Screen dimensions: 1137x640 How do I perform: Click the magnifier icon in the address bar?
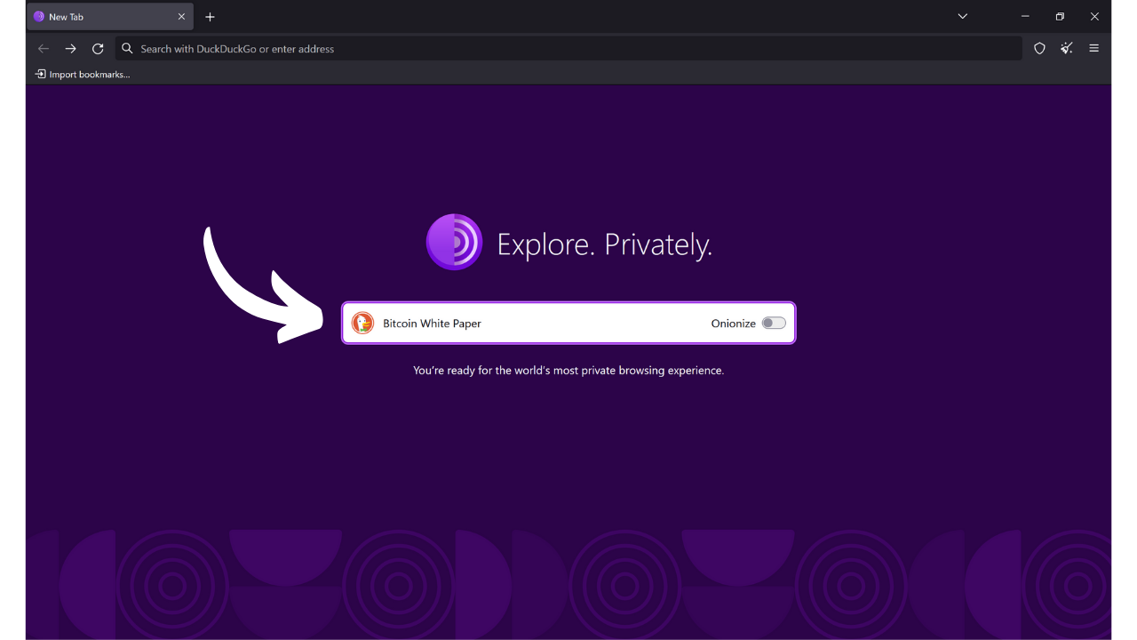(126, 48)
